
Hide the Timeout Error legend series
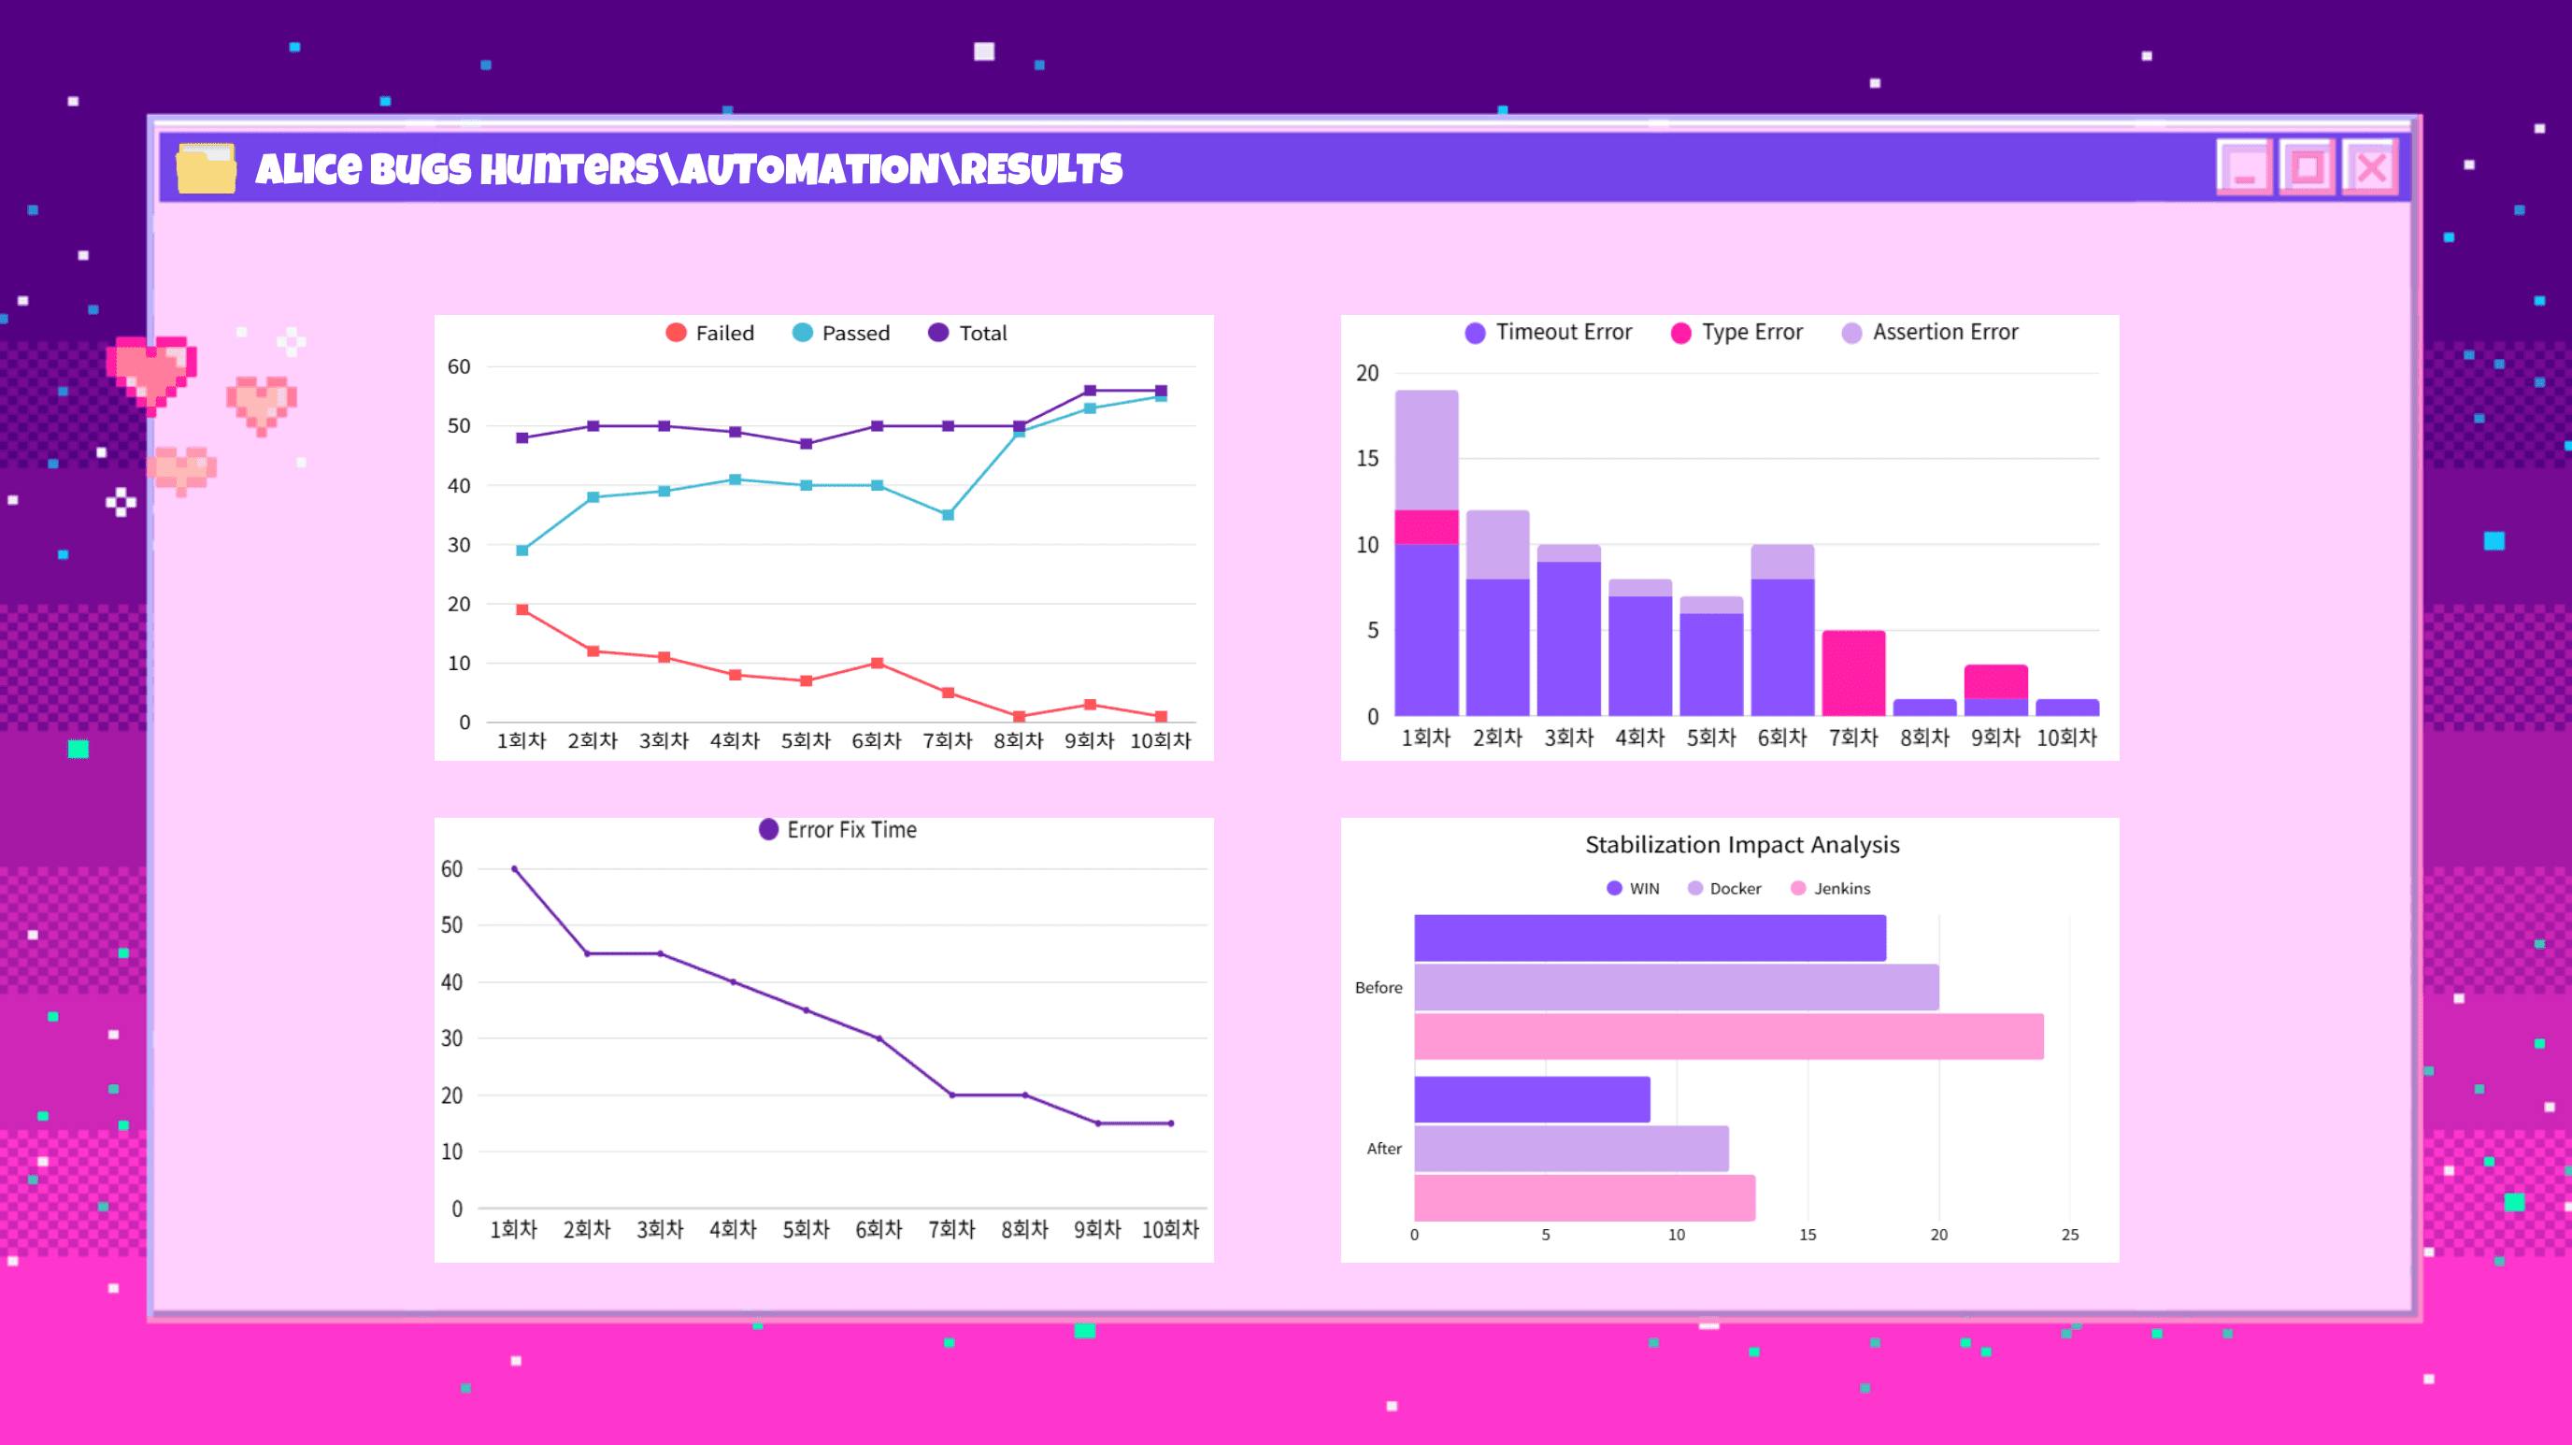tap(1475, 333)
